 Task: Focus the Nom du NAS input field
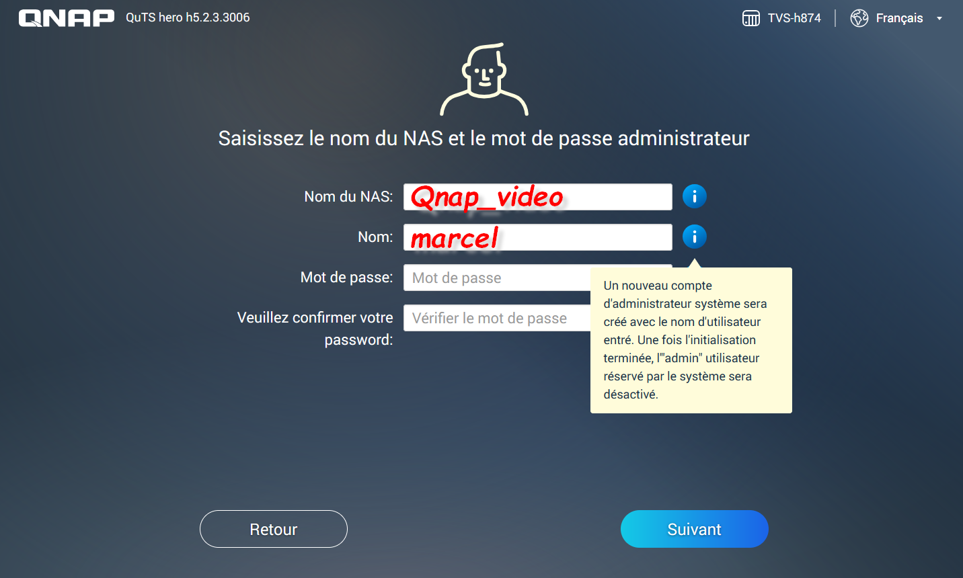(537, 197)
